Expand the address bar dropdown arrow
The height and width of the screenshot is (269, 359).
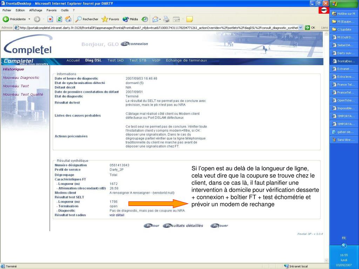pyautogui.click(x=300, y=28)
